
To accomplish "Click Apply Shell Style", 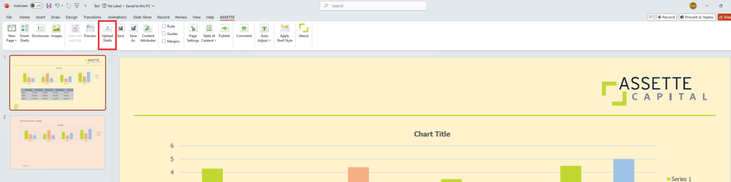I will tap(285, 33).
